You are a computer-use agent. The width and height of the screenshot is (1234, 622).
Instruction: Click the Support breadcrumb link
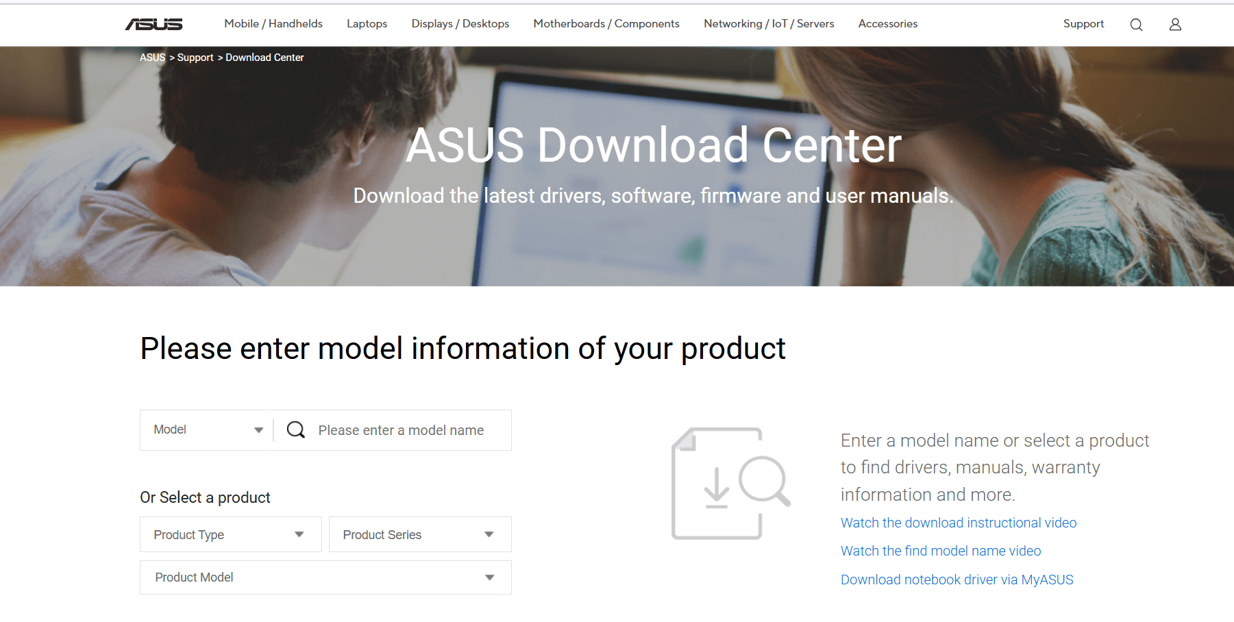click(195, 58)
